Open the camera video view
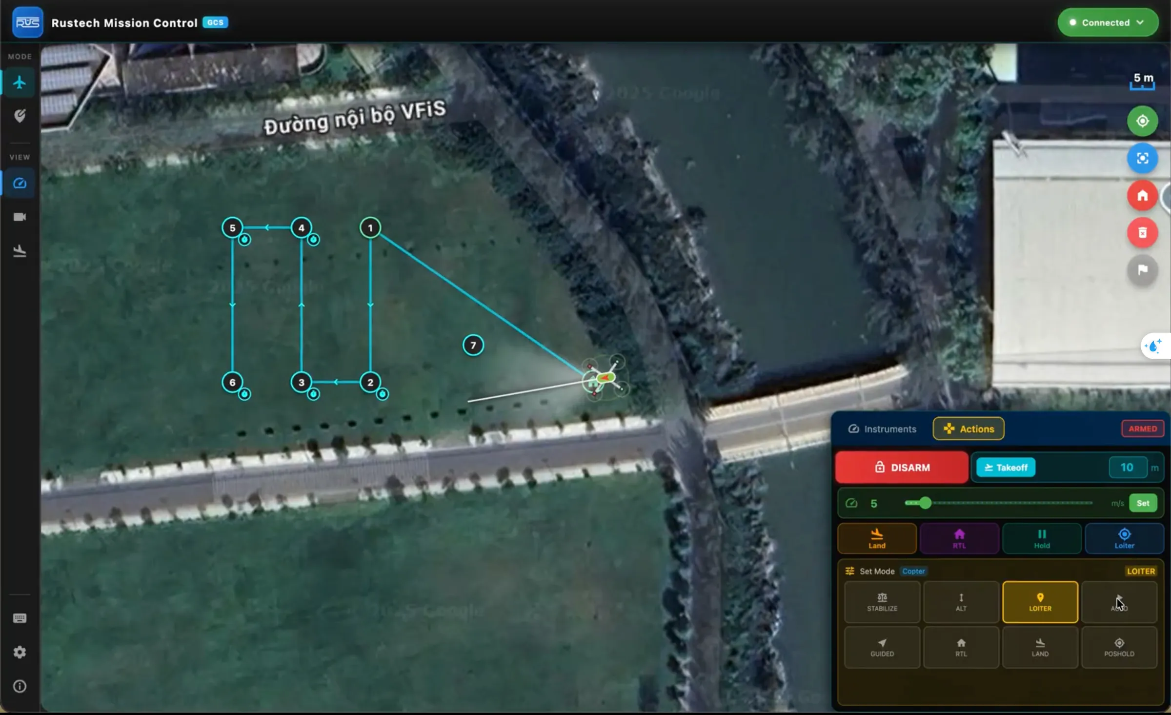 (20, 217)
